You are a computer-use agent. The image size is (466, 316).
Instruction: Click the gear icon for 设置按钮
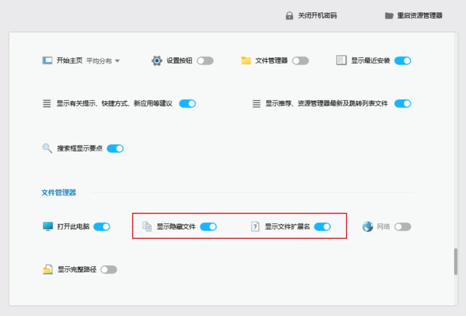pyautogui.click(x=157, y=60)
